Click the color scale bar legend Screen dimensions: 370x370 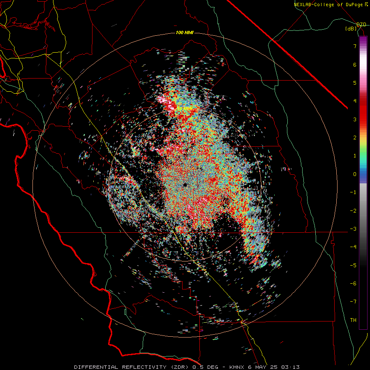pyautogui.click(x=363, y=183)
